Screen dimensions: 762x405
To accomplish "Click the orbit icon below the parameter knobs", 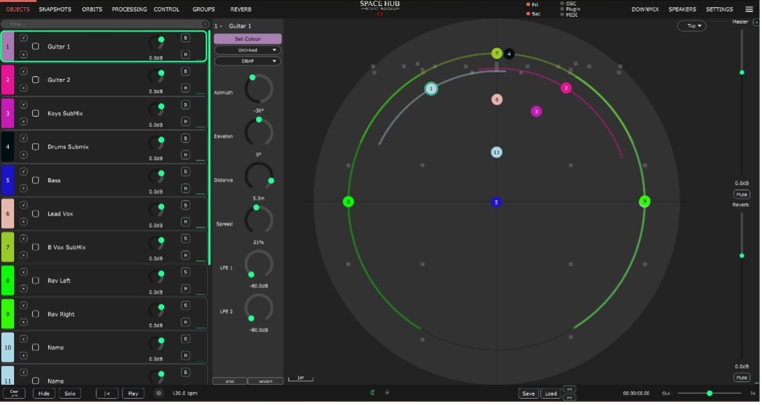I will click(x=229, y=380).
